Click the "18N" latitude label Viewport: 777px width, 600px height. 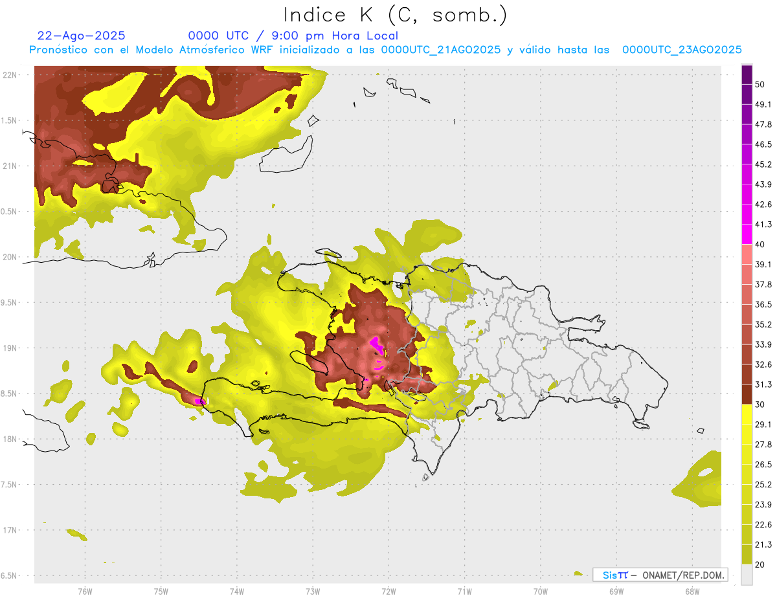(x=10, y=439)
